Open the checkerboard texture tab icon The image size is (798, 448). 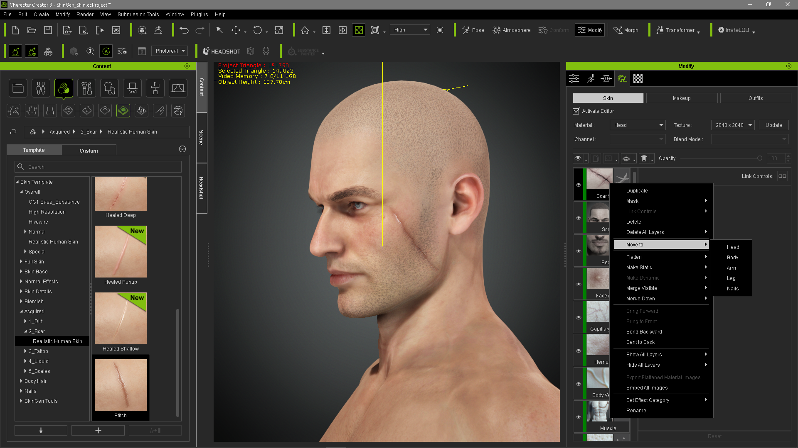tap(638, 78)
